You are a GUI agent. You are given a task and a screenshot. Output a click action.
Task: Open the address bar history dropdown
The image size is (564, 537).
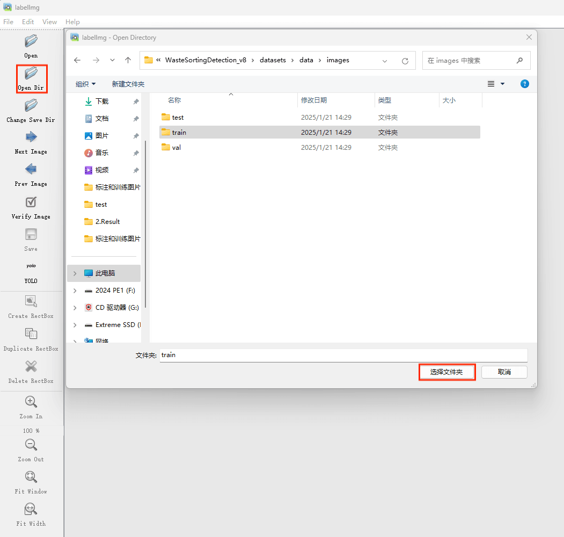coord(385,61)
